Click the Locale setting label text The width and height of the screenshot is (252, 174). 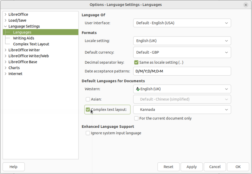coord(97,41)
